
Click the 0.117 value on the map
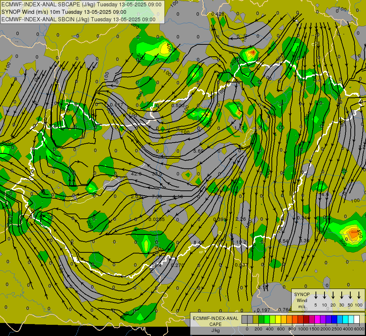[x=117, y=105]
